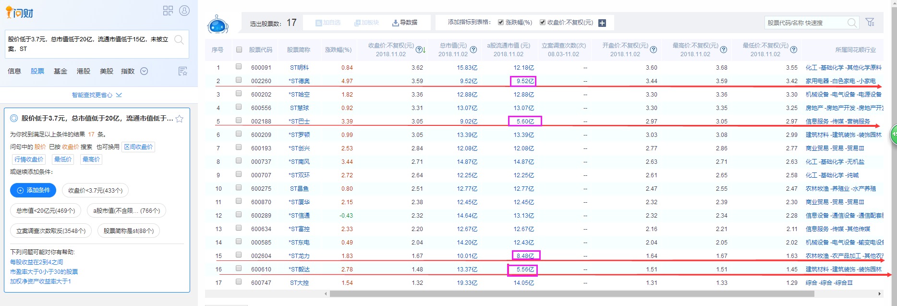
Task: Click help icon for 最高价 column
Action: (724, 49)
